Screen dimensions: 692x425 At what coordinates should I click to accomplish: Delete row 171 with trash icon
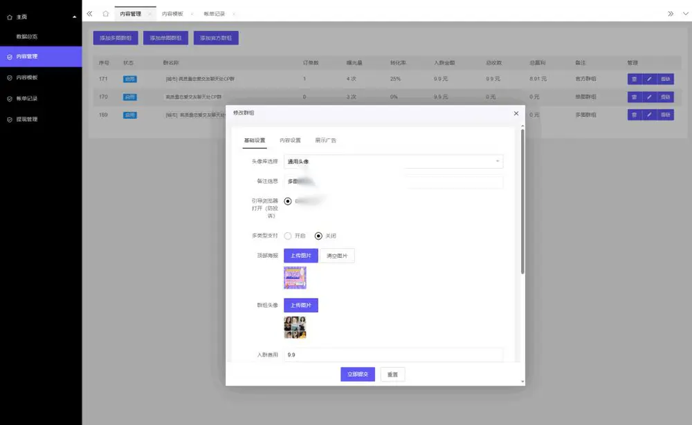click(634, 79)
